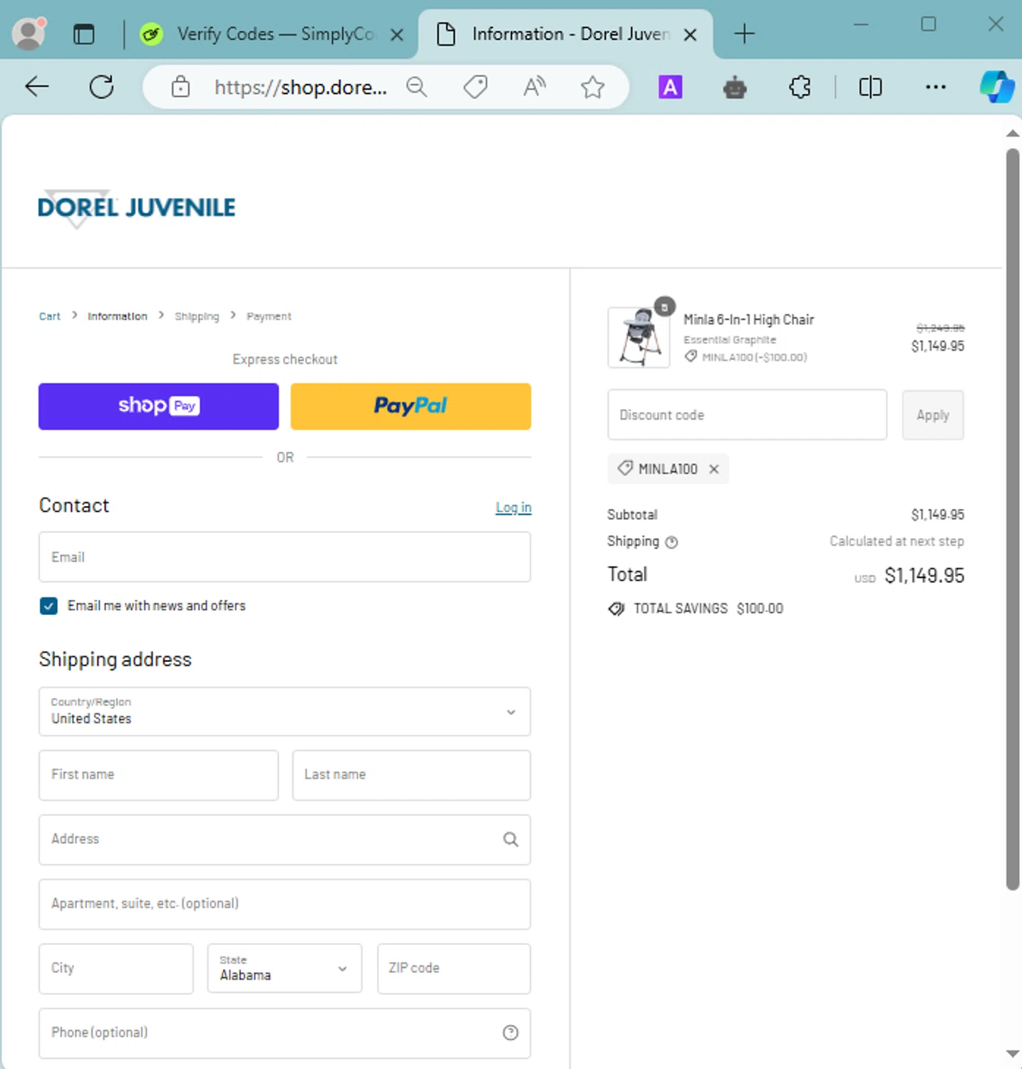Go to the Cart breadcrumb

(50, 316)
